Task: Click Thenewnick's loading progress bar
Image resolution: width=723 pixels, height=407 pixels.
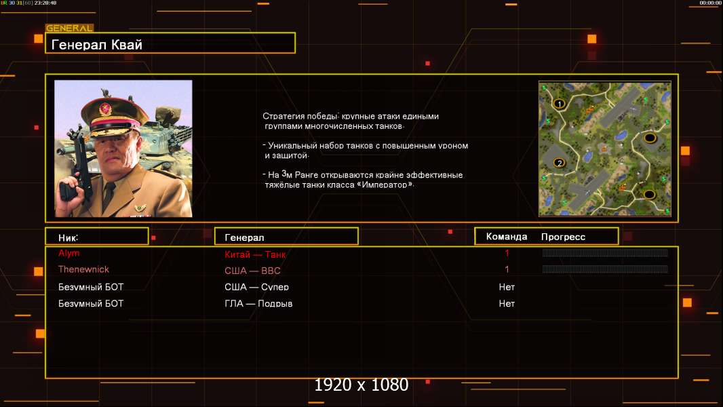Action: coord(605,269)
